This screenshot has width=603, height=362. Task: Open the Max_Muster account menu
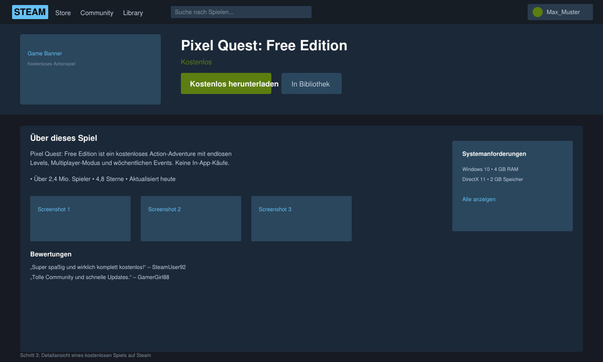tap(560, 12)
